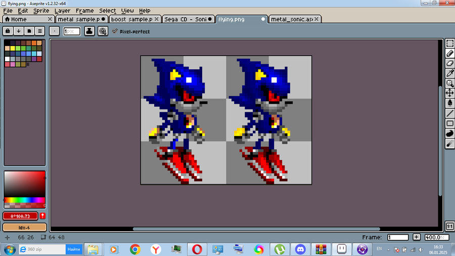Image resolution: width=455 pixels, height=256 pixels.
Task: Click the red foreground color indicator
Action: tap(20, 216)
